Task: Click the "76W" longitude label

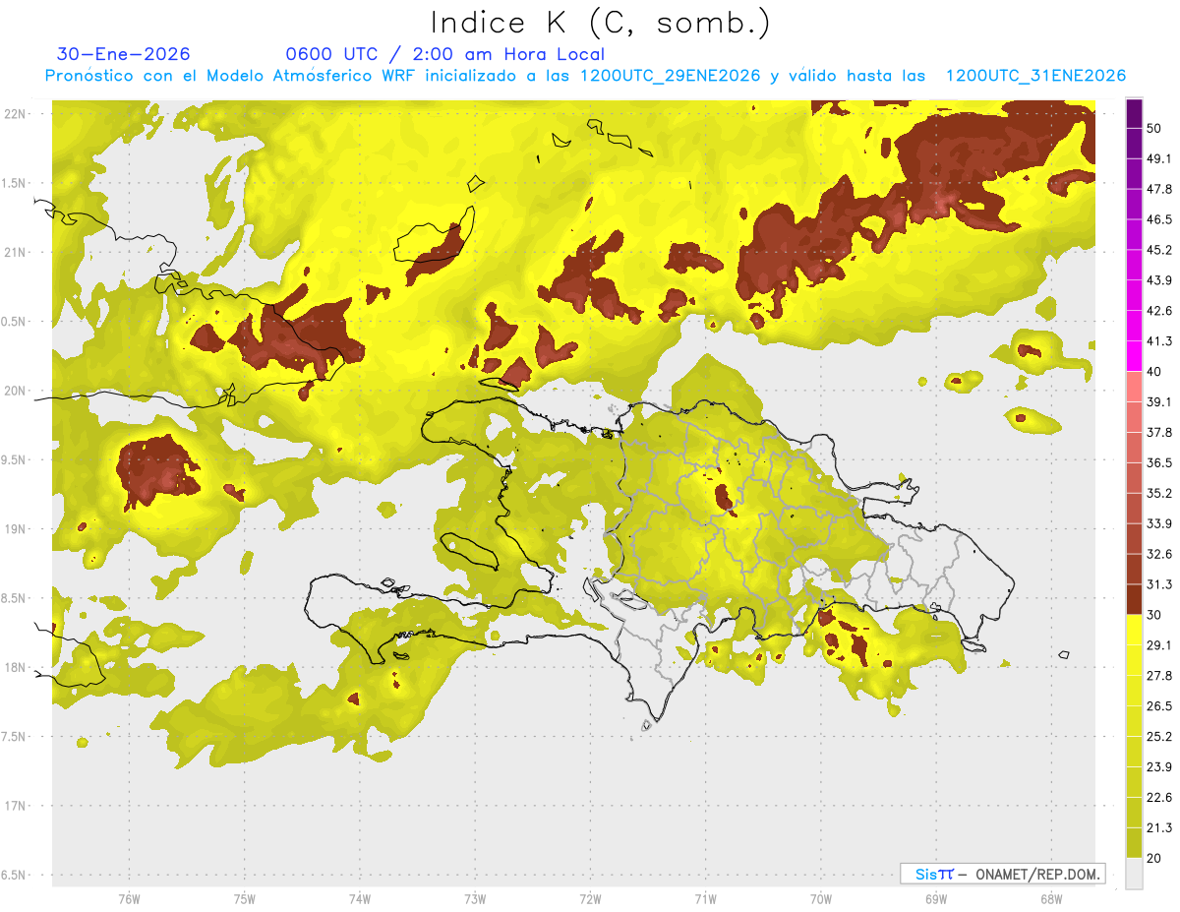Action: 129,899
